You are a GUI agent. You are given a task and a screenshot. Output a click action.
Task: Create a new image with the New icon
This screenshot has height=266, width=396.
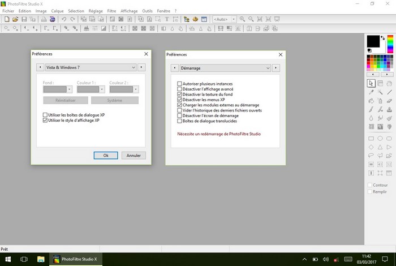click(7, 19)
